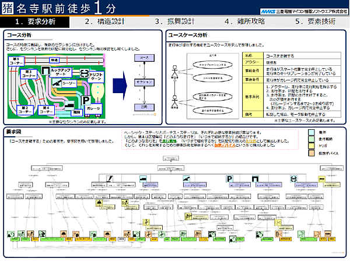Click the green 走行戦略 legend swatch
The height and width of the screenshot is (262, 350).
pyautogui.click(x=311, y=139)
